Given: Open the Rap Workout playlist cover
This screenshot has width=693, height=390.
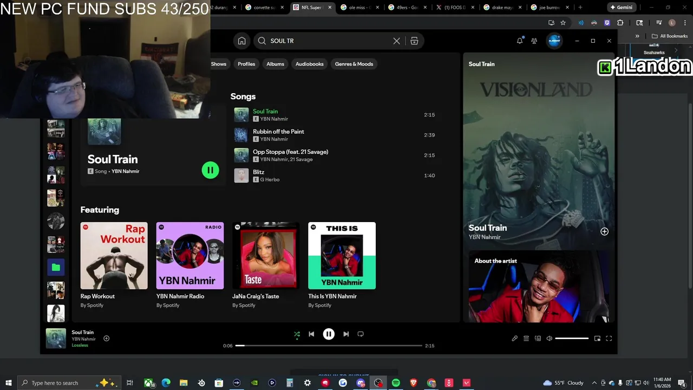Looking at the screenshot, I should (114, 256).
